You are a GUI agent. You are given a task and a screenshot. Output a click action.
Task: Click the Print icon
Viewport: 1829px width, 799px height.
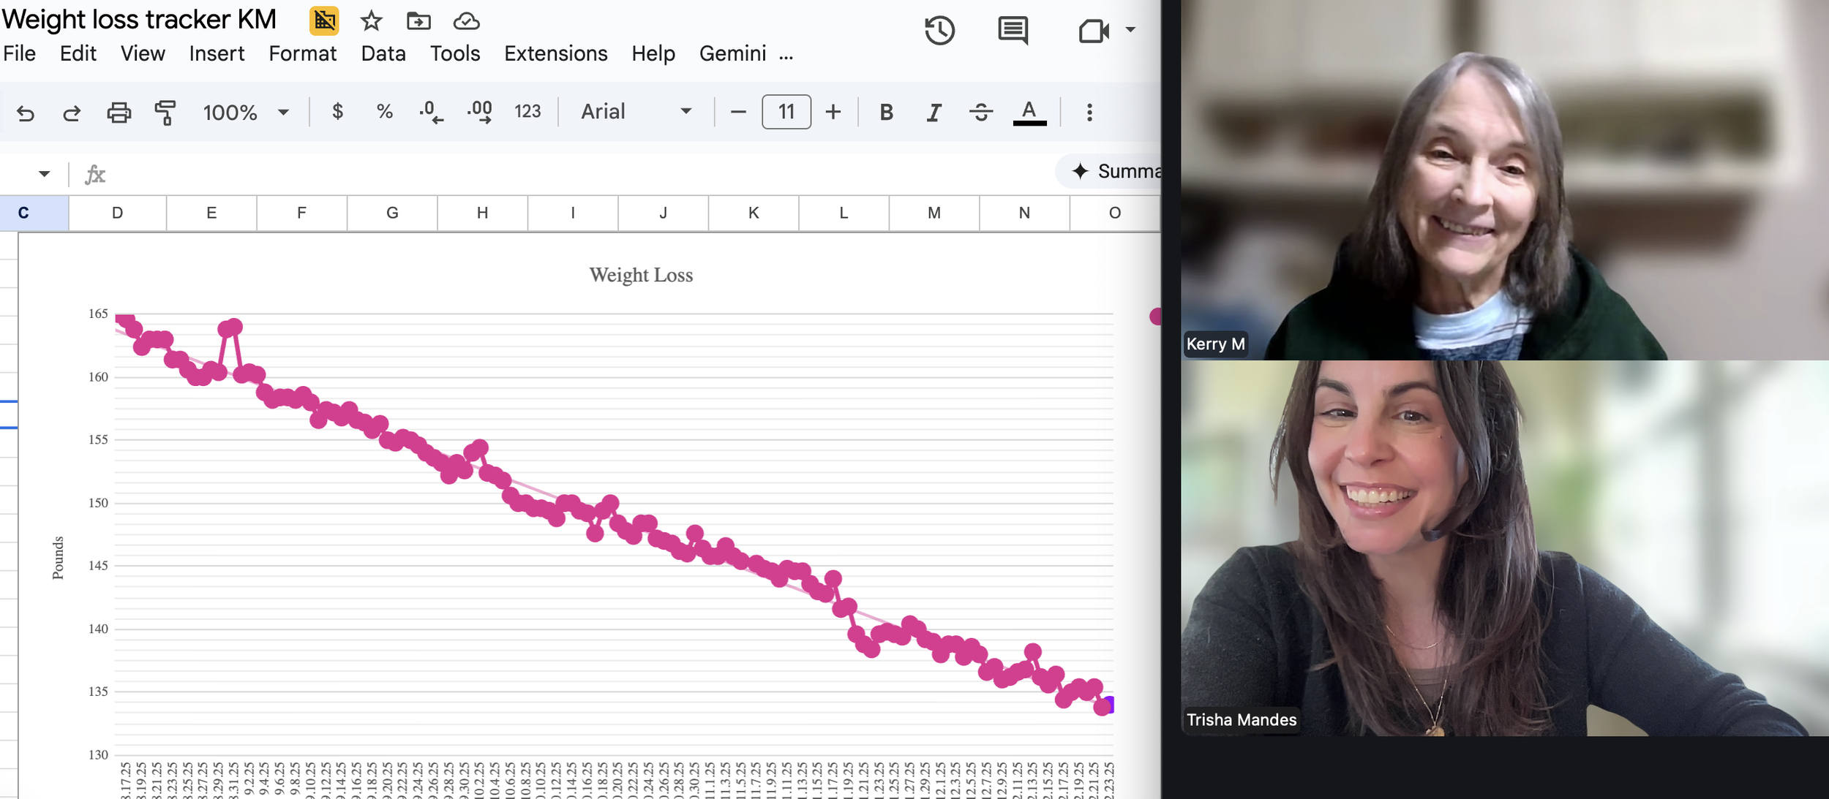coord(119,113)
